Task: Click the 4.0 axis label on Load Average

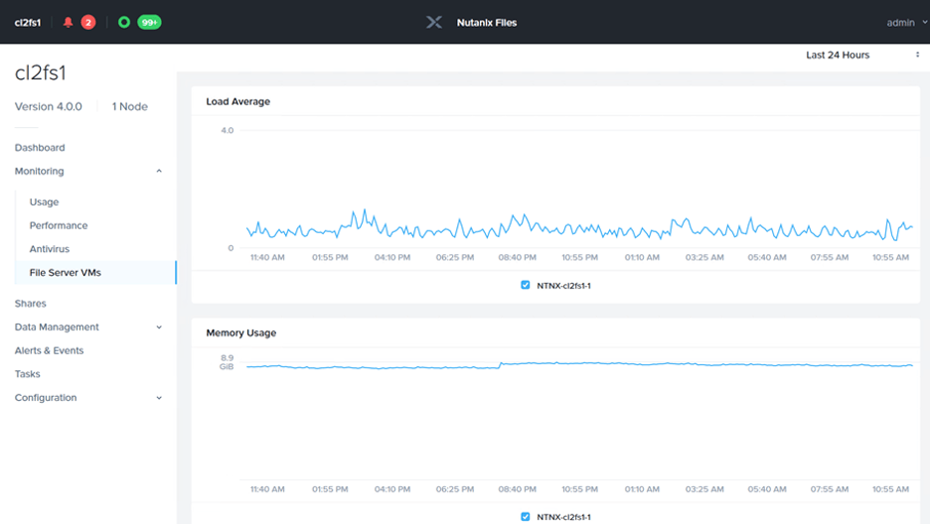Action: 228,130
